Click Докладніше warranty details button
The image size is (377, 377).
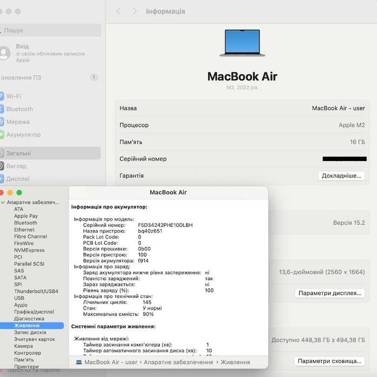pos(341,176)
